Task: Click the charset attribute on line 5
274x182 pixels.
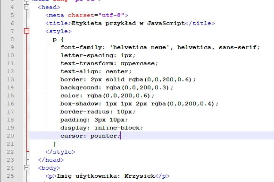Action: click(81, 15)
